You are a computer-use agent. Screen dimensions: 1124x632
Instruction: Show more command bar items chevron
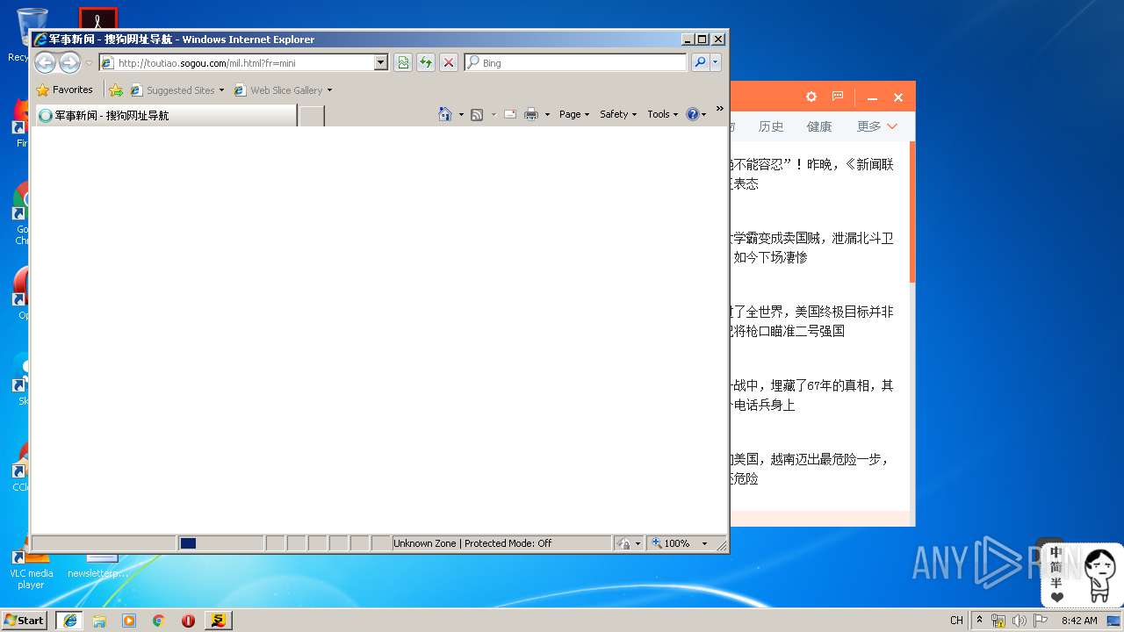point(719,109)
